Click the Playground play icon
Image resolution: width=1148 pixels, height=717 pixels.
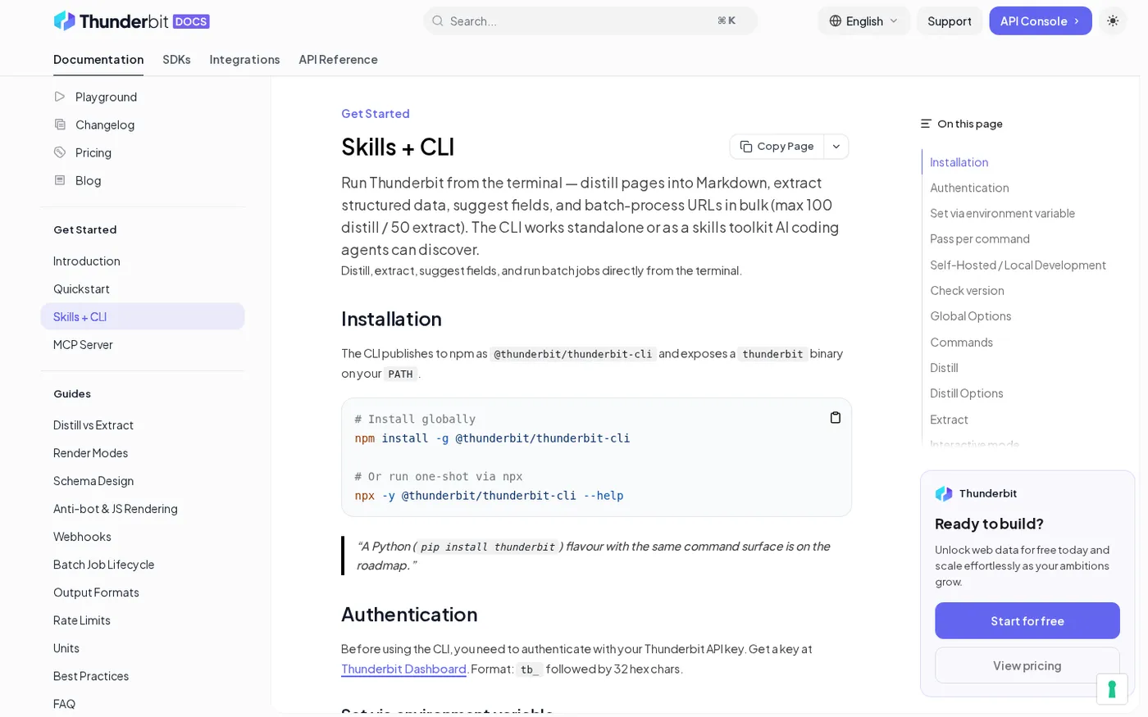click(x=60, y=97)
